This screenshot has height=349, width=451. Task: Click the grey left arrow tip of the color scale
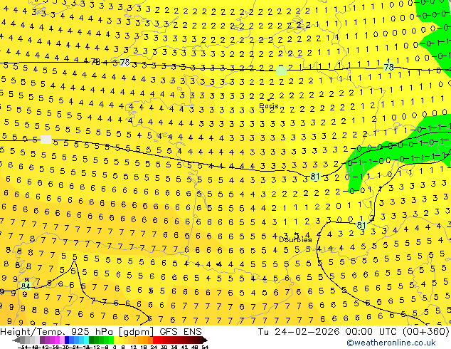coord(16,340)
